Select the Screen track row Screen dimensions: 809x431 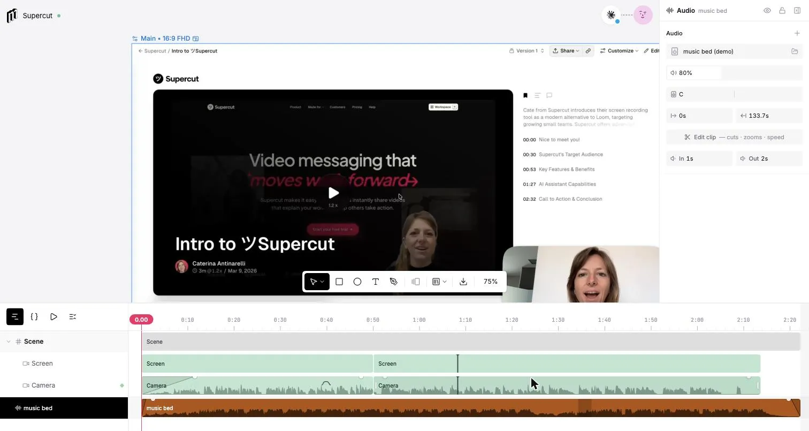(64, 364)
